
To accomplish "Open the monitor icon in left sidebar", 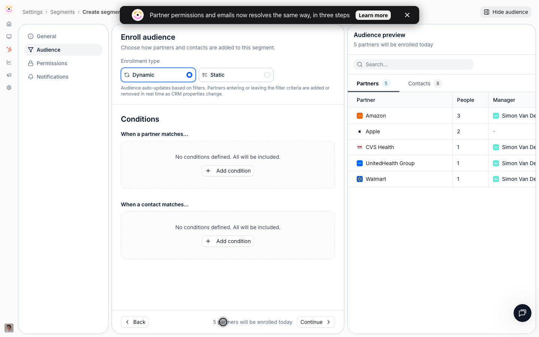I will click(9, 37).
